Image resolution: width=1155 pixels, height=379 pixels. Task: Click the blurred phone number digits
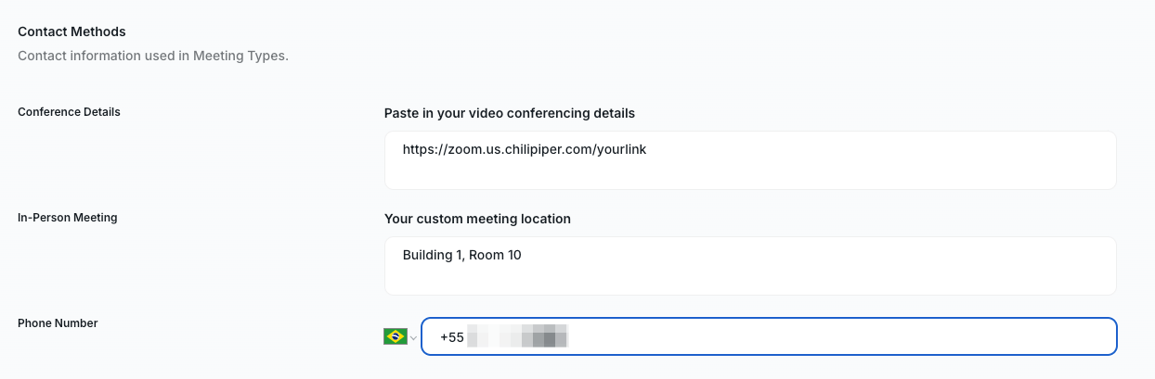coord(517,337)
